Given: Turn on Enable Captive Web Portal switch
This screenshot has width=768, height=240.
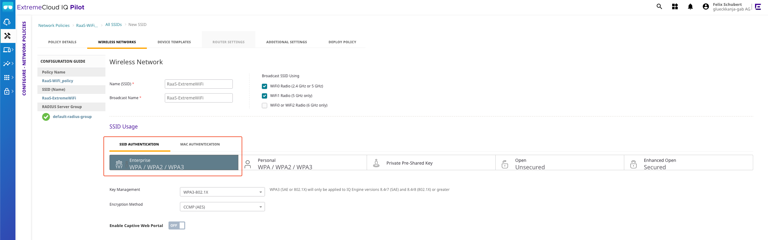Looking at the screenshot, I should 177,225.
